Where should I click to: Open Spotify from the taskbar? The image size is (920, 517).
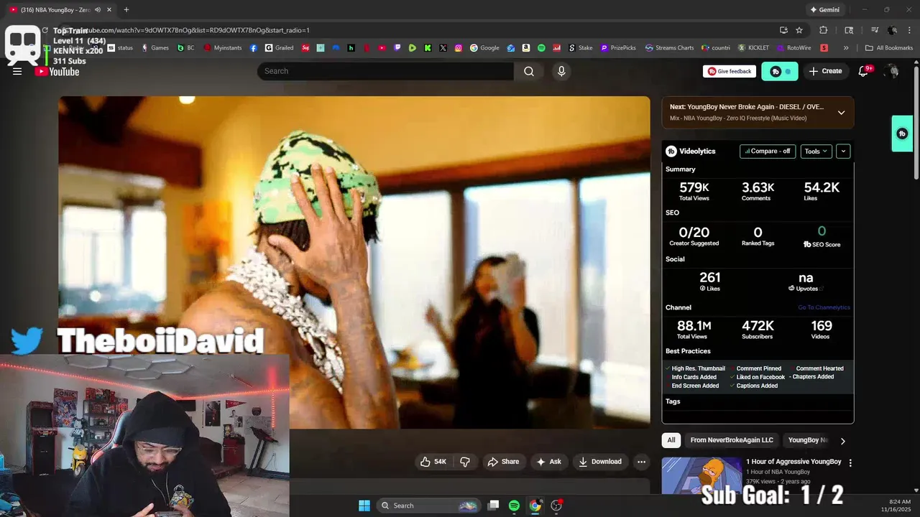(x=514, y=506)
